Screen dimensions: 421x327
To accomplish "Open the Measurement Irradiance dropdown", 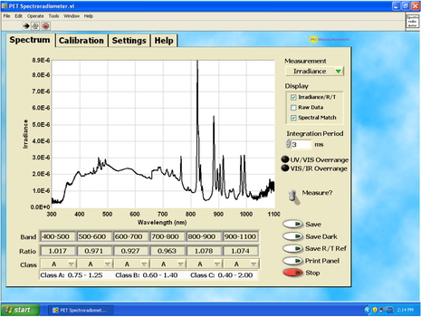I will tap(314, 72).
